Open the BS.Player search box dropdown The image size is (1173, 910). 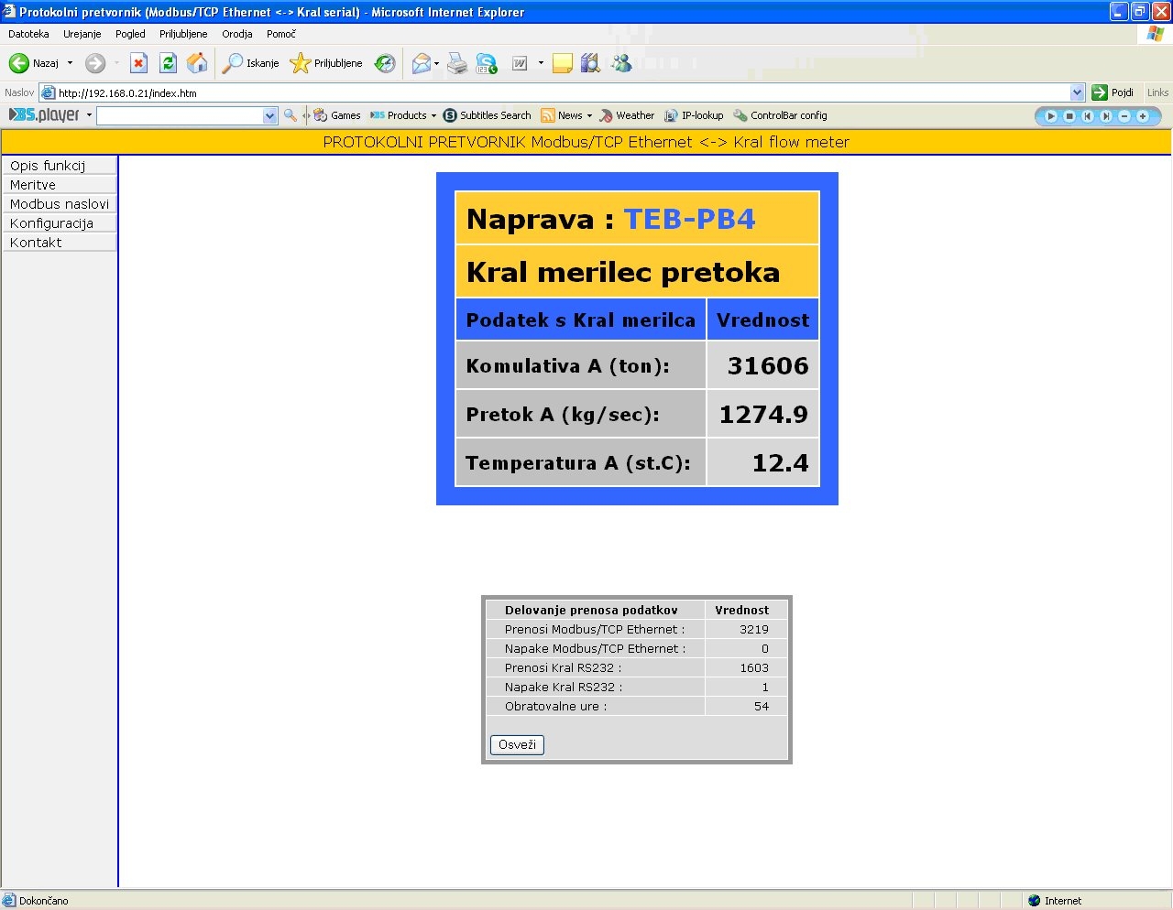[x=269, y=115]
